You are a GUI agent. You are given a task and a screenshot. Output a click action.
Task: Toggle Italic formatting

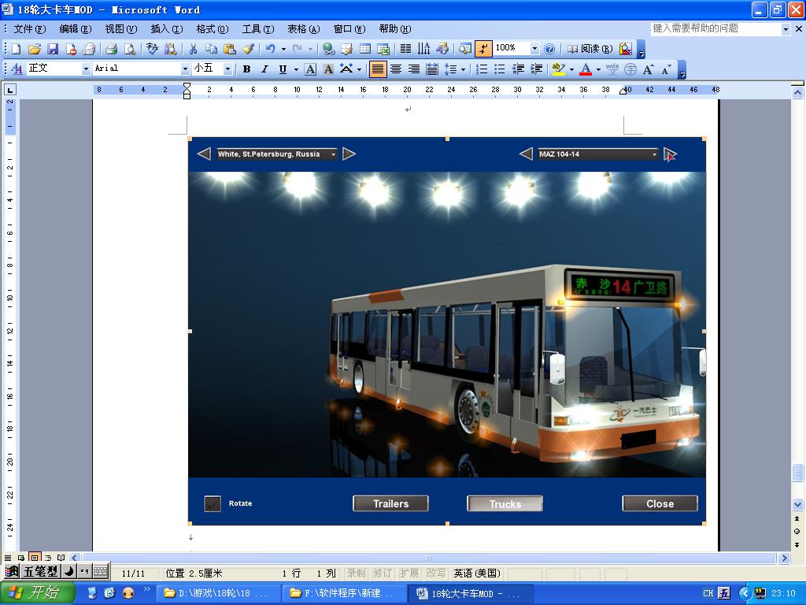[264, 69]
